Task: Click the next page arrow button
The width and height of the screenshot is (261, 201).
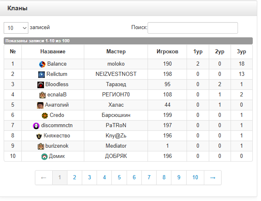Action: pyautogui.click(x=212, y=178)
